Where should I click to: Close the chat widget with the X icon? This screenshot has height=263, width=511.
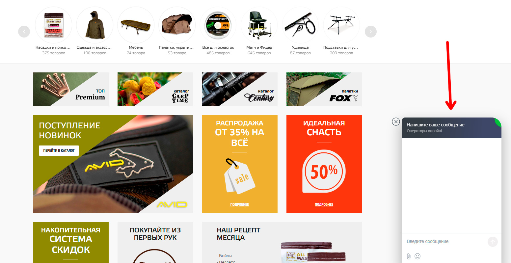(x=396, y=121)
